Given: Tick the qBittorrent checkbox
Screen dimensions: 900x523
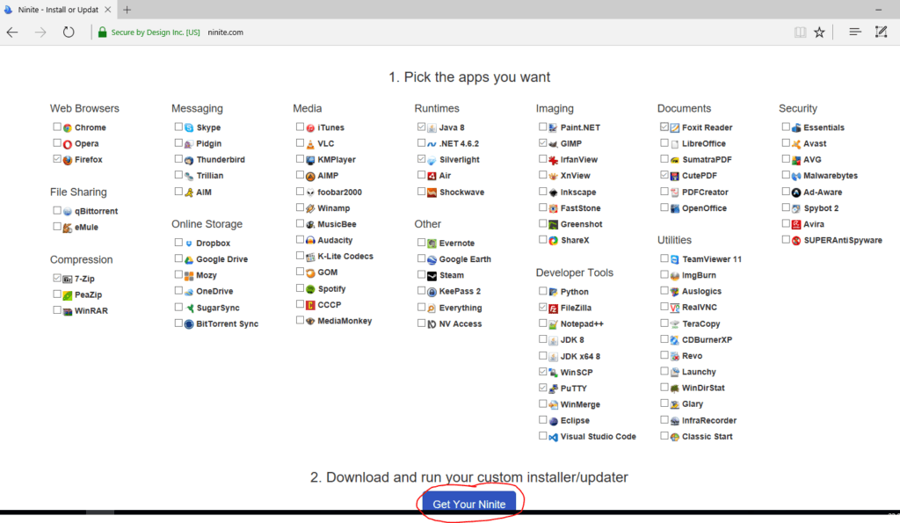Looking at the screenshot, I should pyautogui.click(x=57, y=211).
